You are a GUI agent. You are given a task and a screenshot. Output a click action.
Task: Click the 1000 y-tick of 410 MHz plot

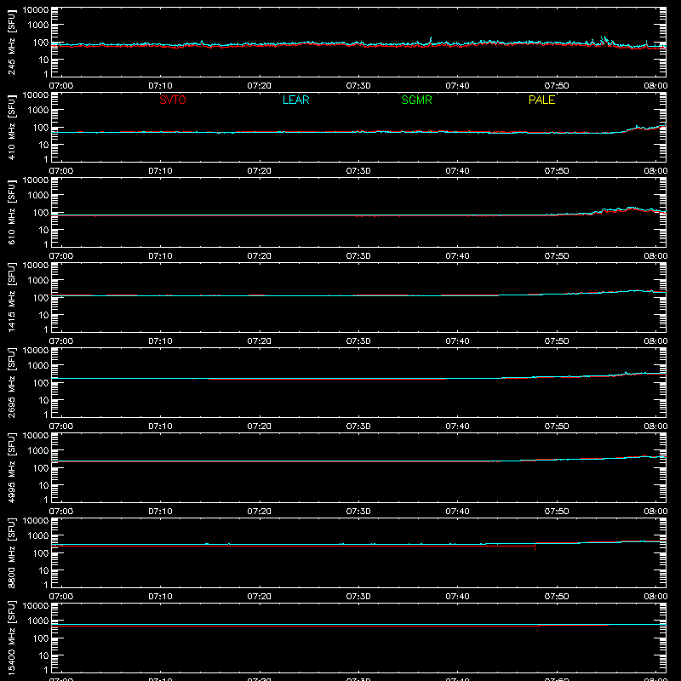[x=38, y=110]
